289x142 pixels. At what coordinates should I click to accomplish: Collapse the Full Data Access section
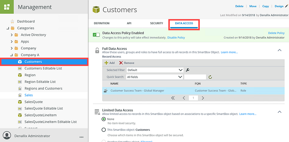[x=280, y=50]
